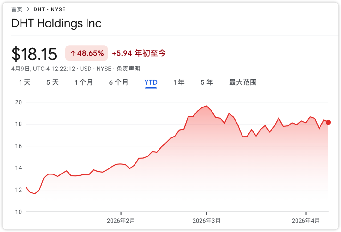This screenshot has height=232, width=341.
Task: Click the +5.94 年初至今 change text
Action: point(139,53)
